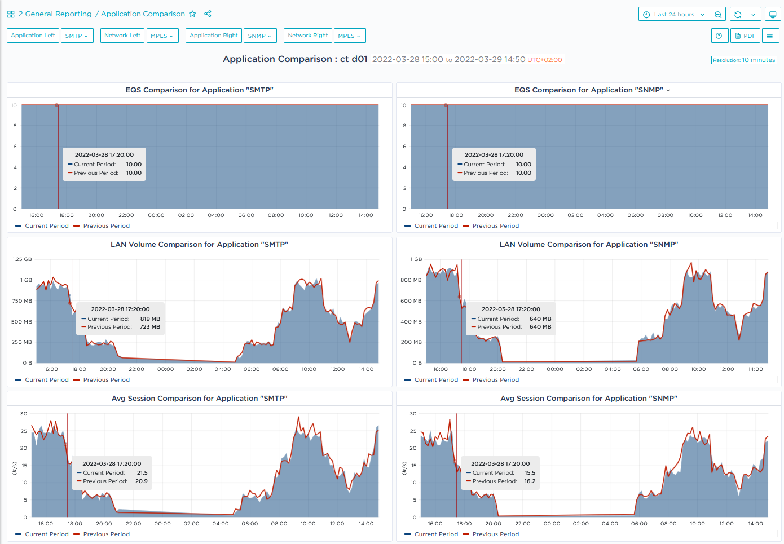The image size is (784, 544).
Task: Enter TV display mode
Action: pos(773,15)
